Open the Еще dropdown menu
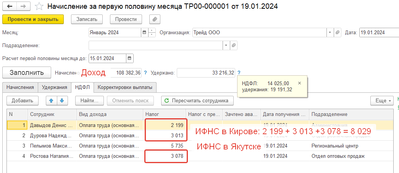The image size is (399, 173). click(x=383, y=100)
